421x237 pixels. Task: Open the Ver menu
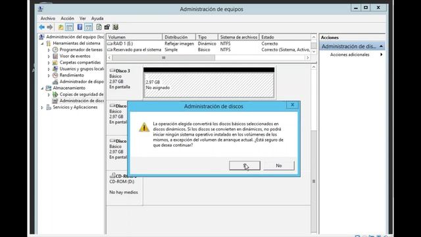click(82, 18)
